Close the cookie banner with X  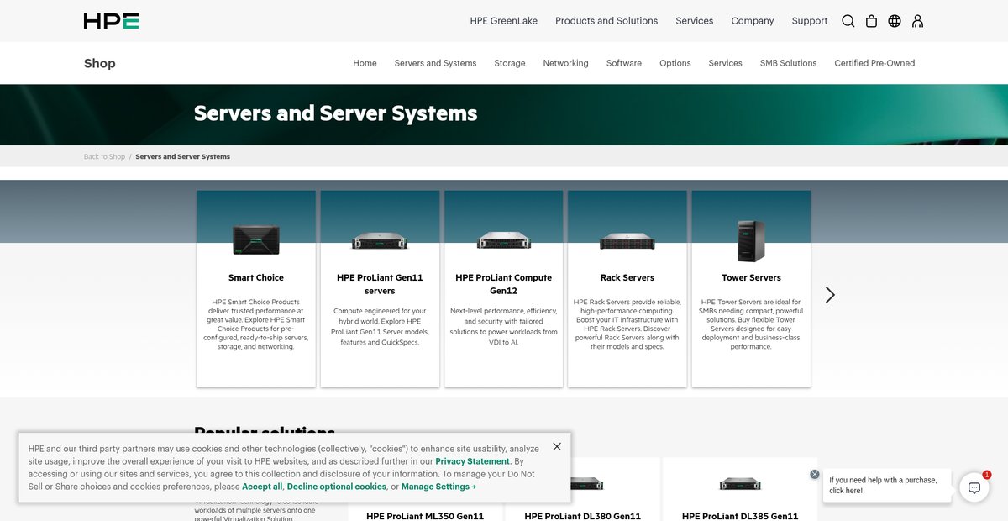tap(557, 446)
